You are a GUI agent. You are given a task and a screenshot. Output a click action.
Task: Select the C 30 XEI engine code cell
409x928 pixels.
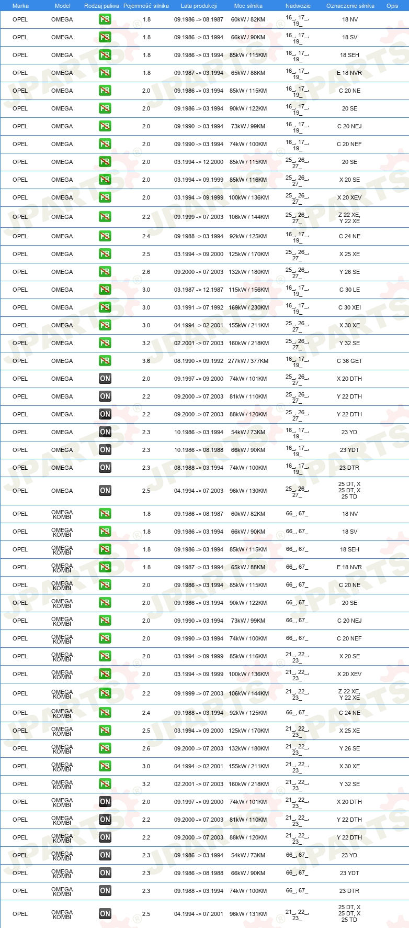click(349, 307)
